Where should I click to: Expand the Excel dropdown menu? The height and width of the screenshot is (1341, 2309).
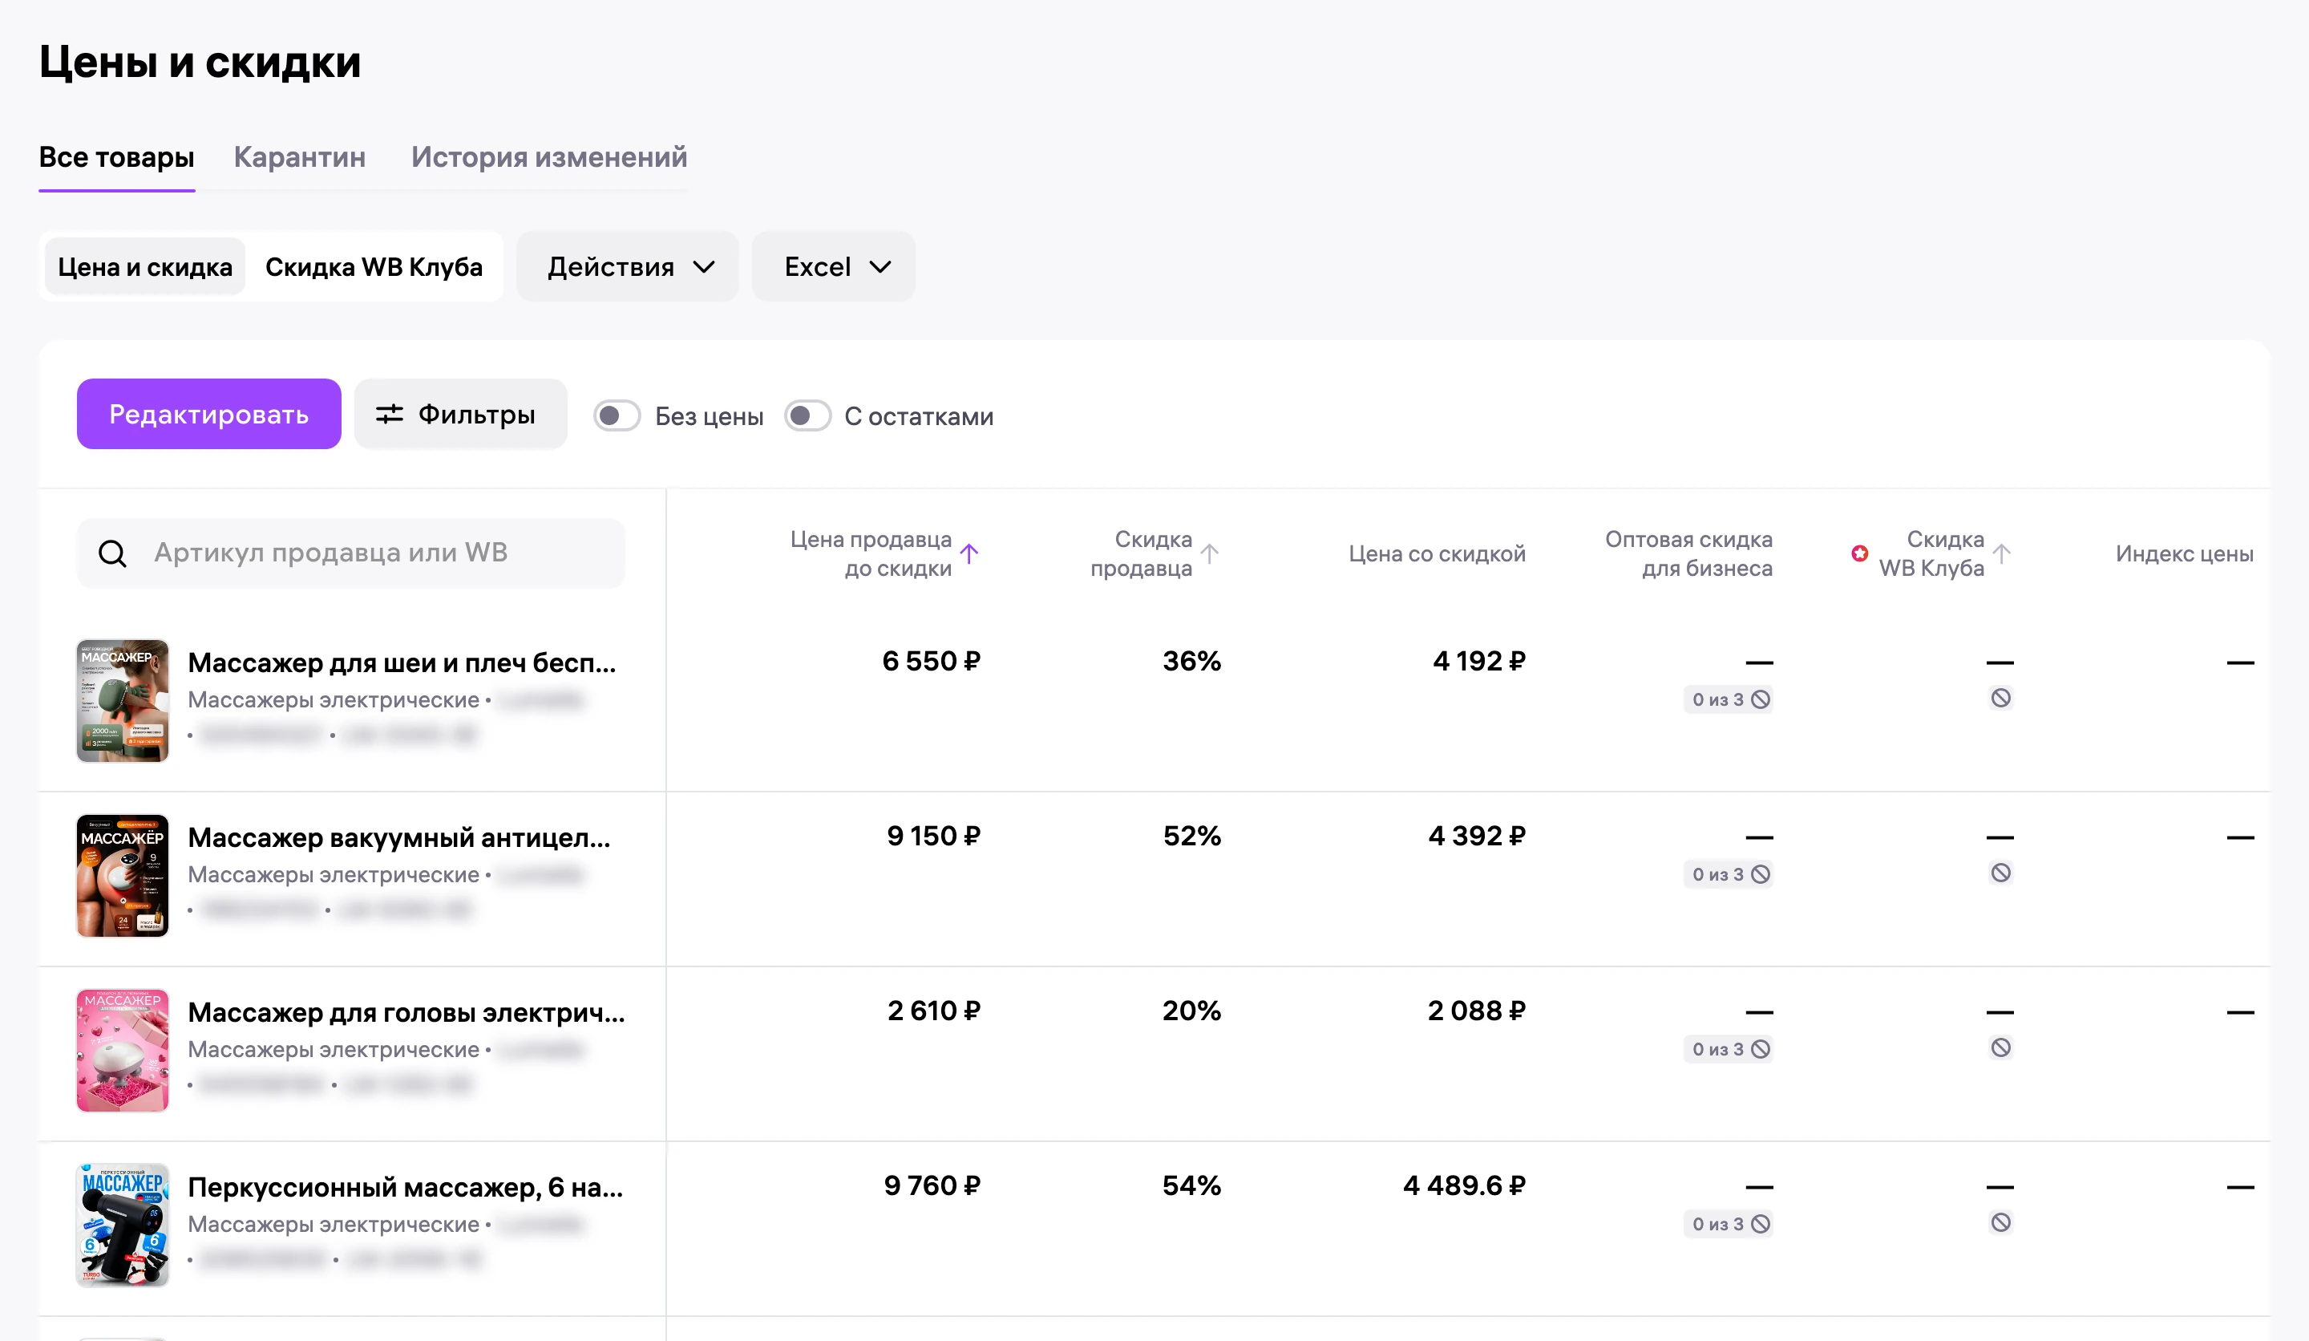(834, 267)
